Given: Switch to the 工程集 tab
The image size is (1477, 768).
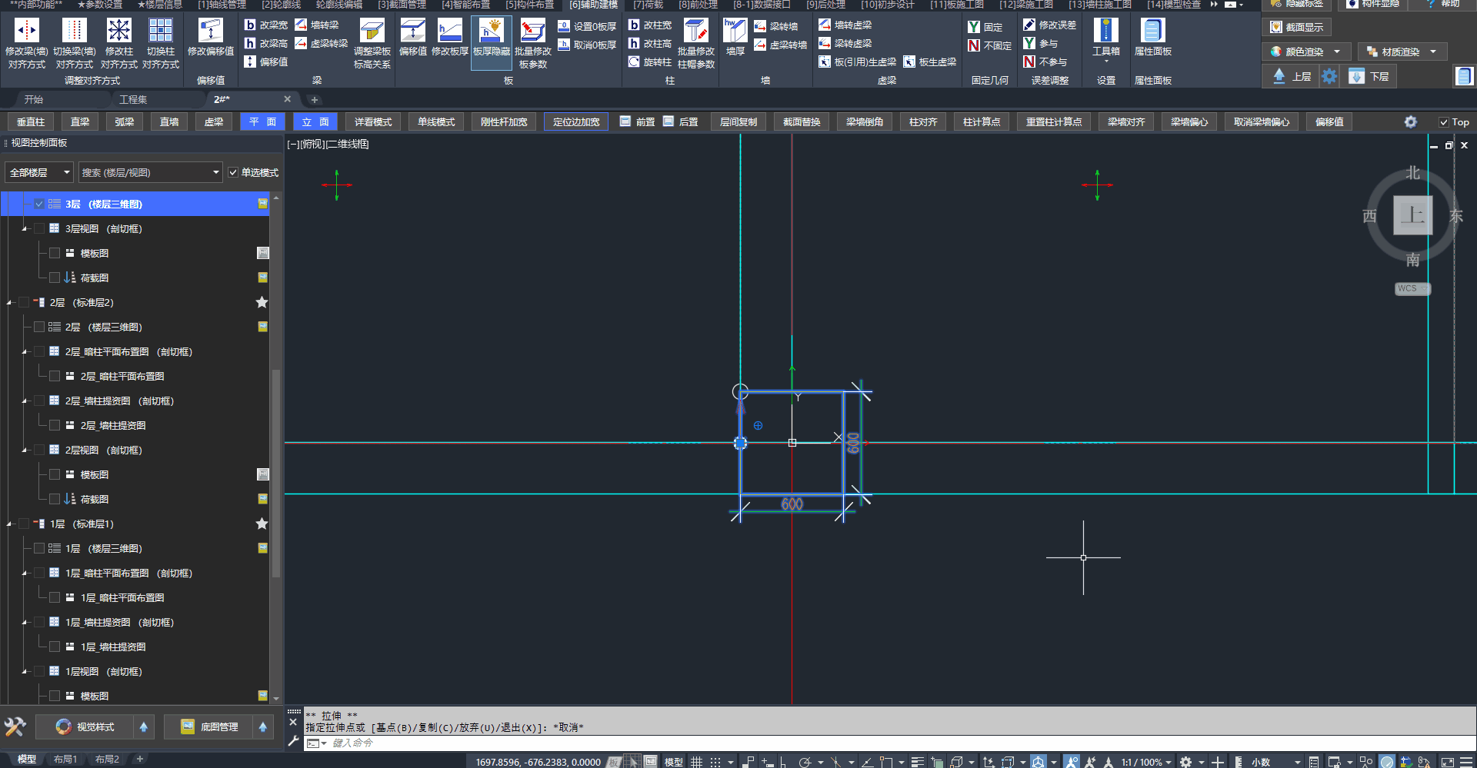Looking at the screenshot, I should pos(133,100).
